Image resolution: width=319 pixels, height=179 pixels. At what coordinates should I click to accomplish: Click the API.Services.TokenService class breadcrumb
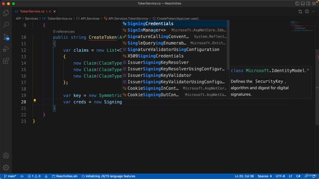click(126, 18)
